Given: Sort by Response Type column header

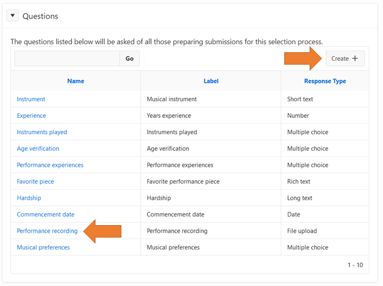Looking at the screenshot, I should coord(325,81).
